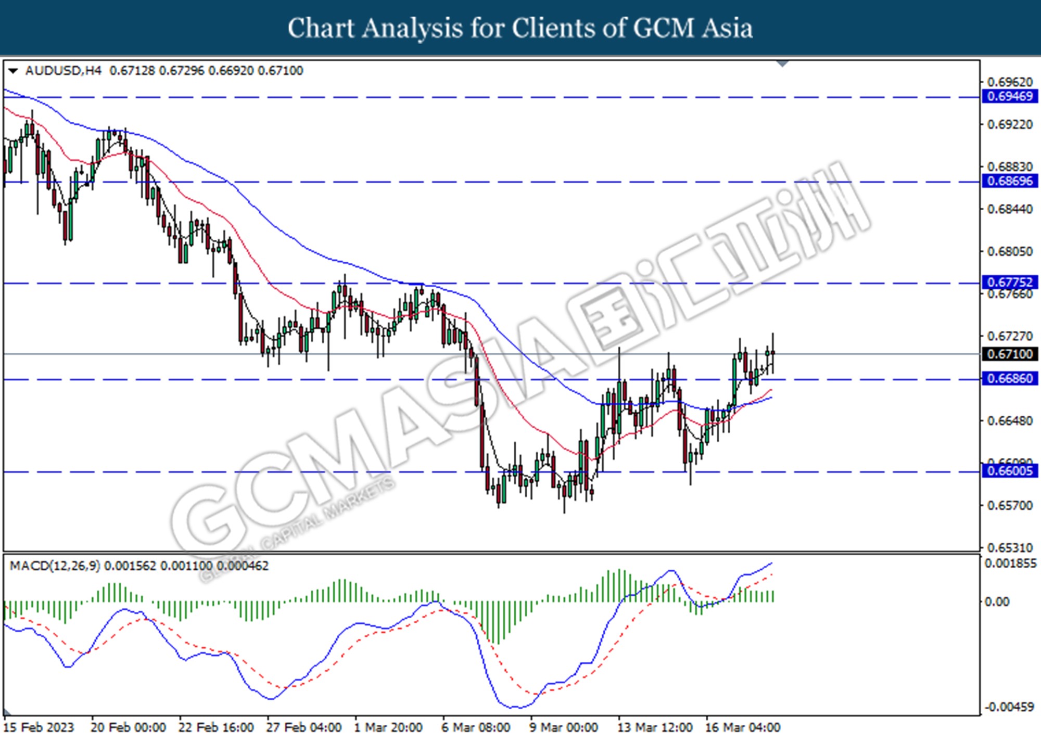
Task: Click the 0.67270 price scale value
Action: coord(1010,336)
